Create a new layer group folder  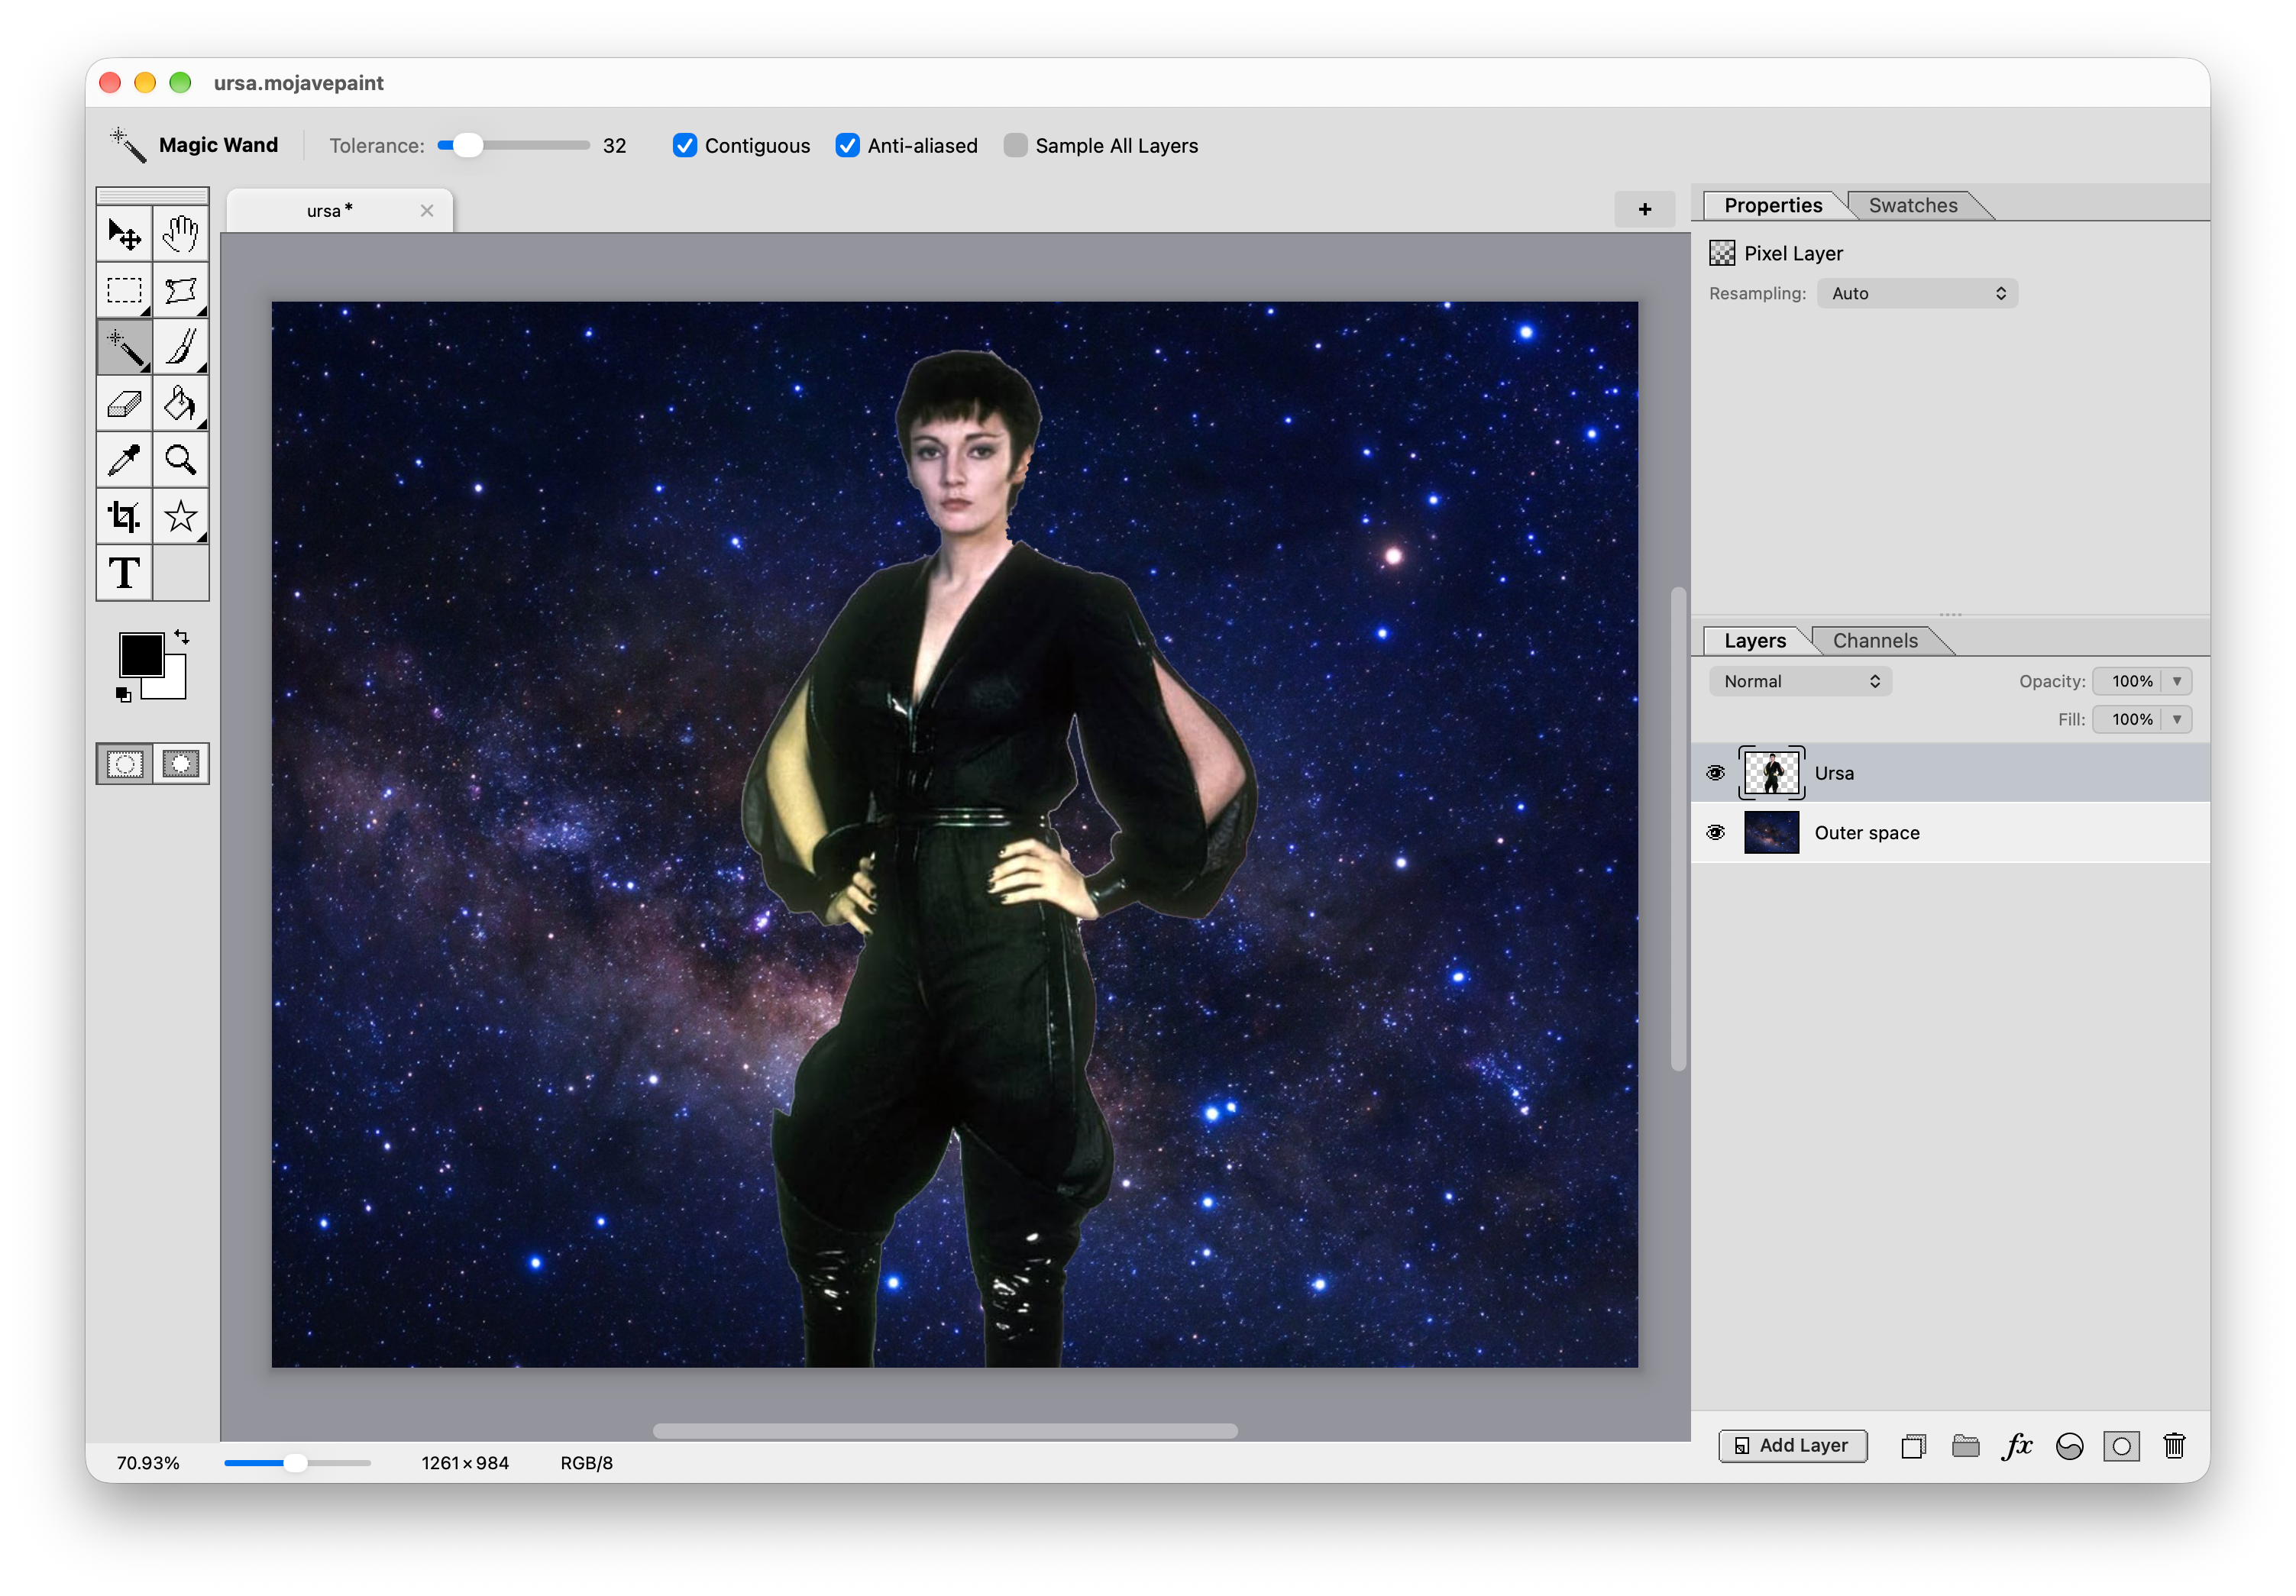point(1965,1446)
